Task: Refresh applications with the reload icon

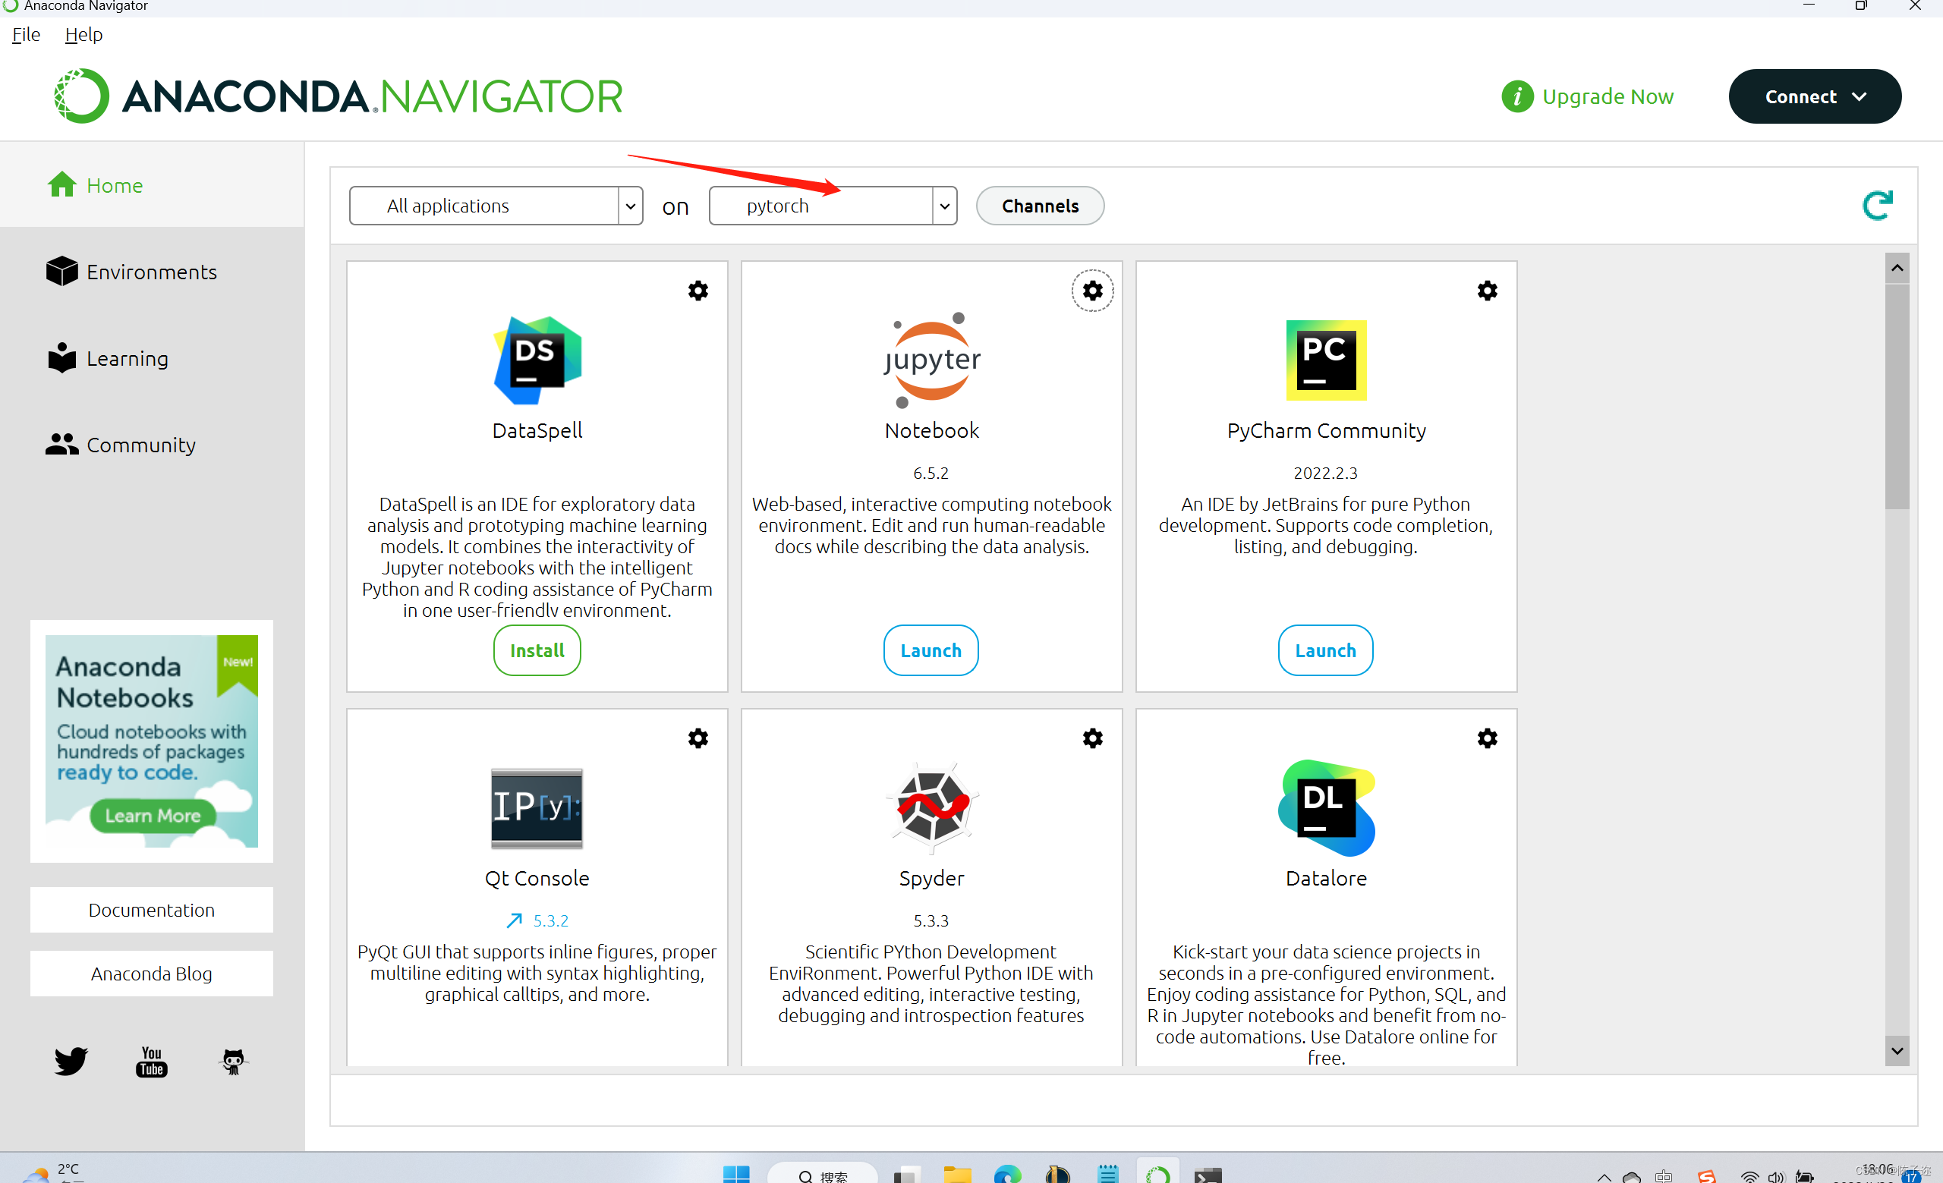Action: pos(1877,206)
